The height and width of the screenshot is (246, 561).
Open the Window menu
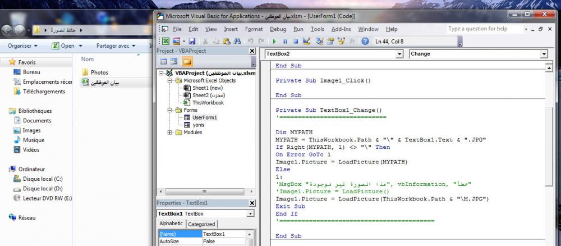tap(368, 29)
